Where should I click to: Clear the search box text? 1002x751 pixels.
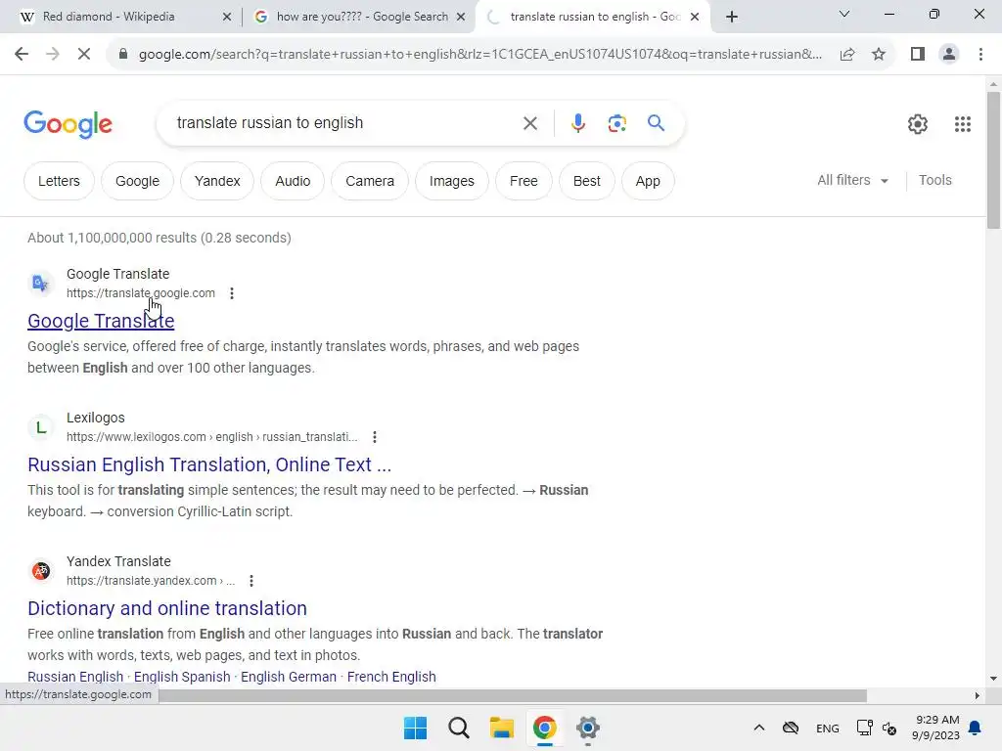(x=529, y=123)
